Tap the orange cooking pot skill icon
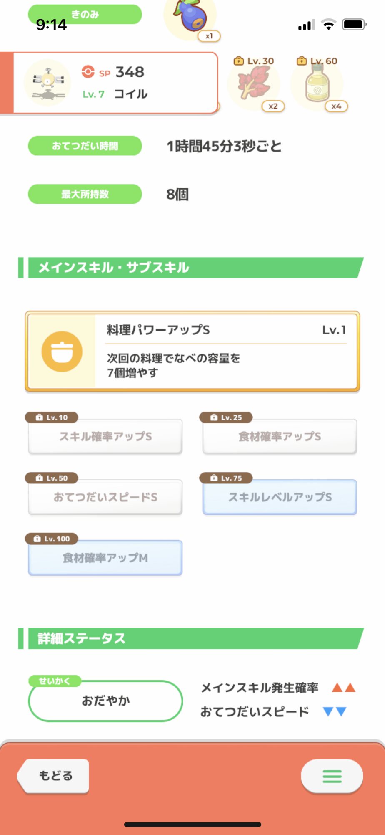 (62, 352)
